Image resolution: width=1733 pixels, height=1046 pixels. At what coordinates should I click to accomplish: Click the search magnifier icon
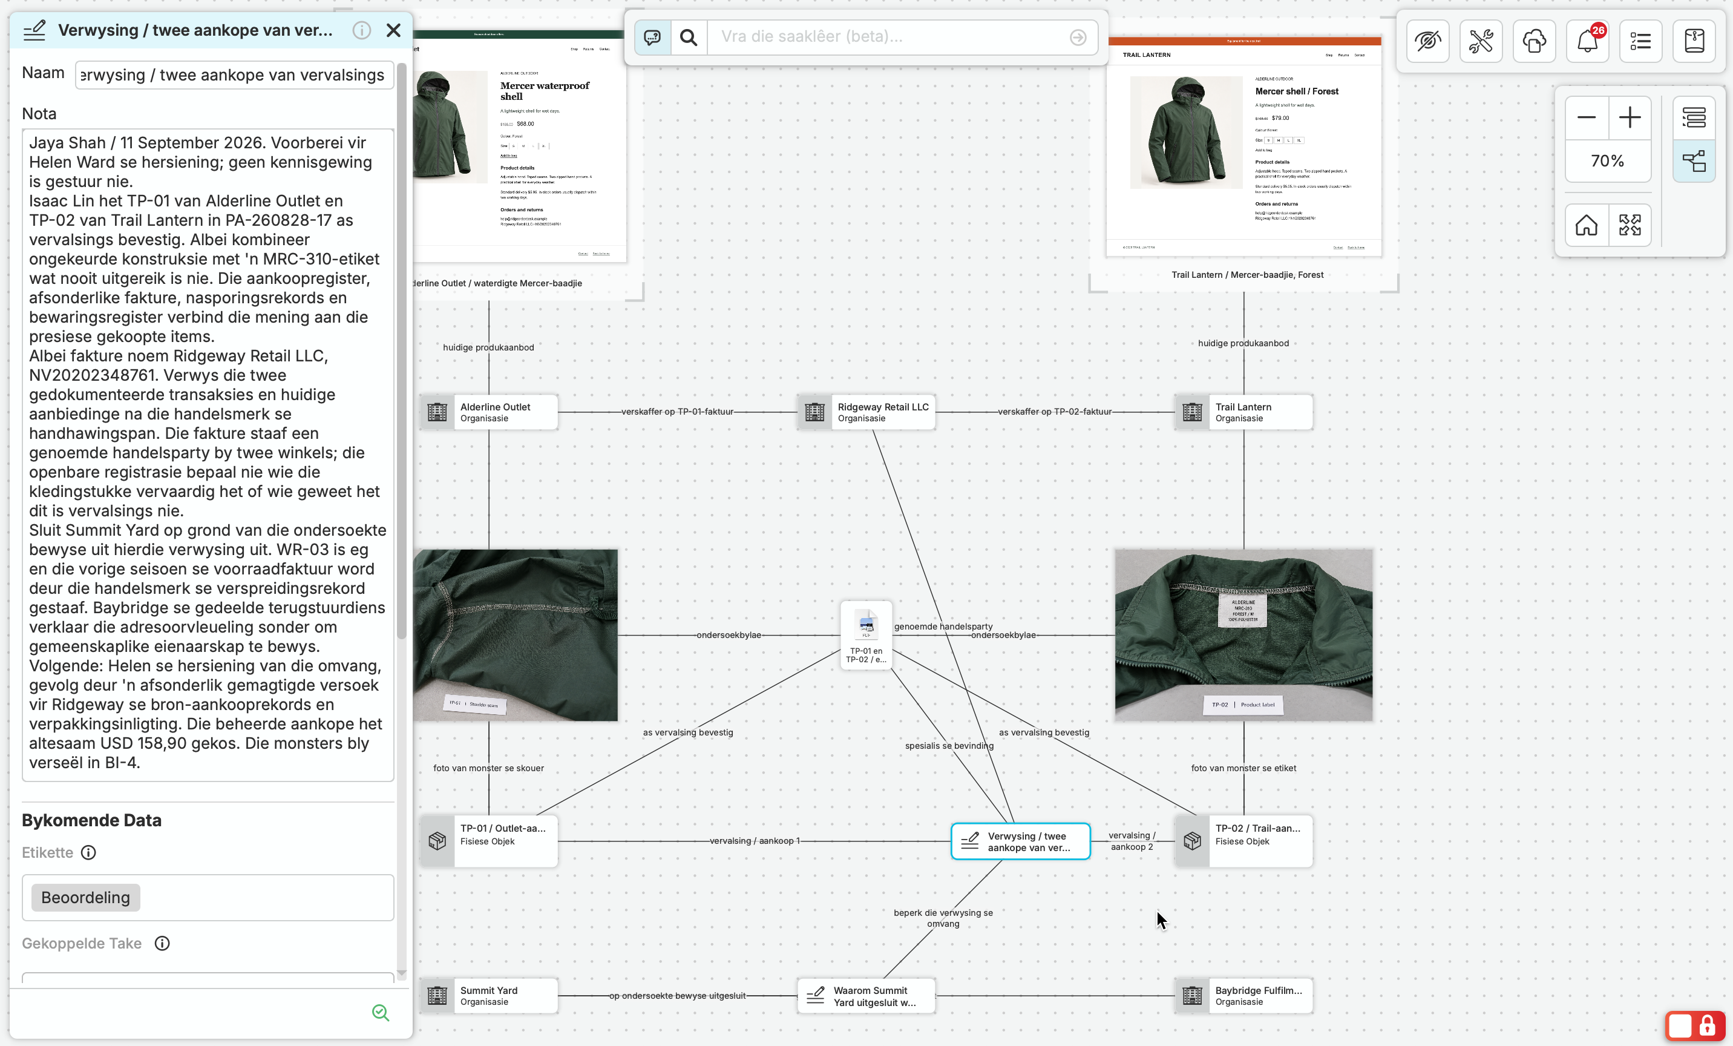(689, 36)
